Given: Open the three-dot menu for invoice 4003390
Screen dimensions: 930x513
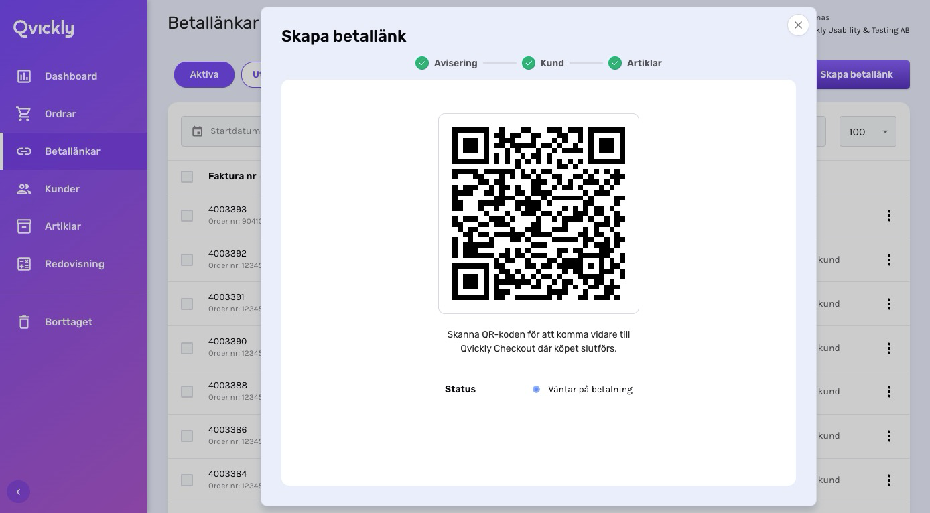Looking at the screenshot, I should pyautogui.click(x=889, y=348).
